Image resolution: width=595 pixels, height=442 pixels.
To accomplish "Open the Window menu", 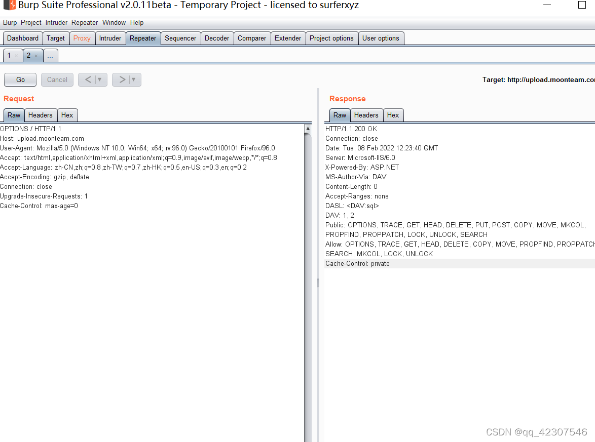I will point(114,22).
